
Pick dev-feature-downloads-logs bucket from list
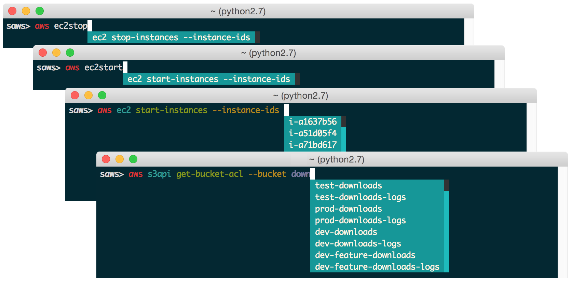tap(377, 267)
